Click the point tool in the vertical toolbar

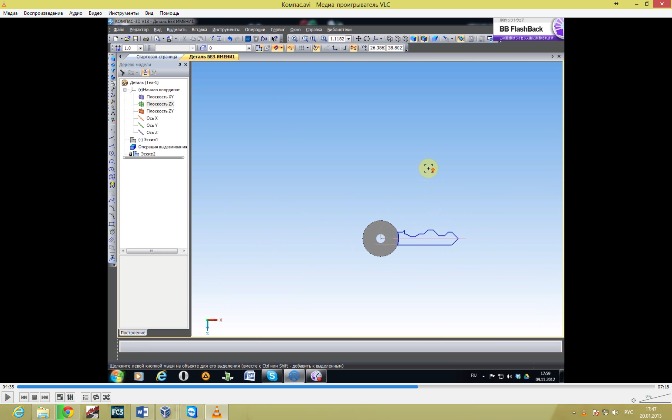coord(112,130)
